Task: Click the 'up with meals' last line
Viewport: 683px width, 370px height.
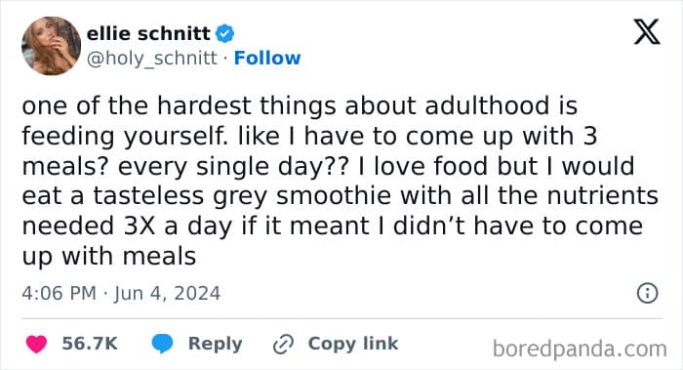Action: (109, 256)
